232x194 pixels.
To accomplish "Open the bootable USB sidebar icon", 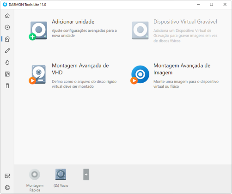I will 7,86.
